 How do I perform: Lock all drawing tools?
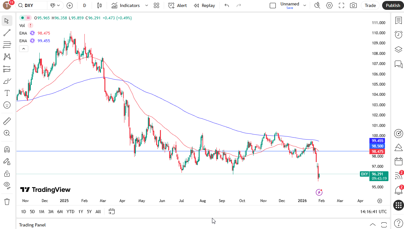(x=7, y=173)
